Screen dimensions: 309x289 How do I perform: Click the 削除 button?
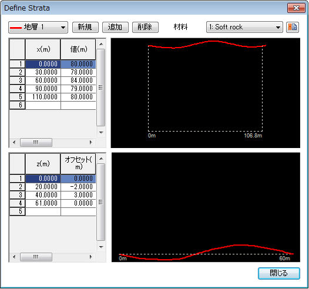[145, 27]
